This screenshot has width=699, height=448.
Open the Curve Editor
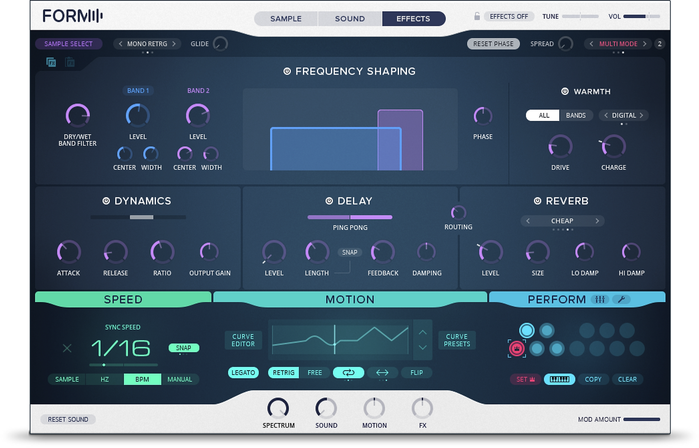243,340
